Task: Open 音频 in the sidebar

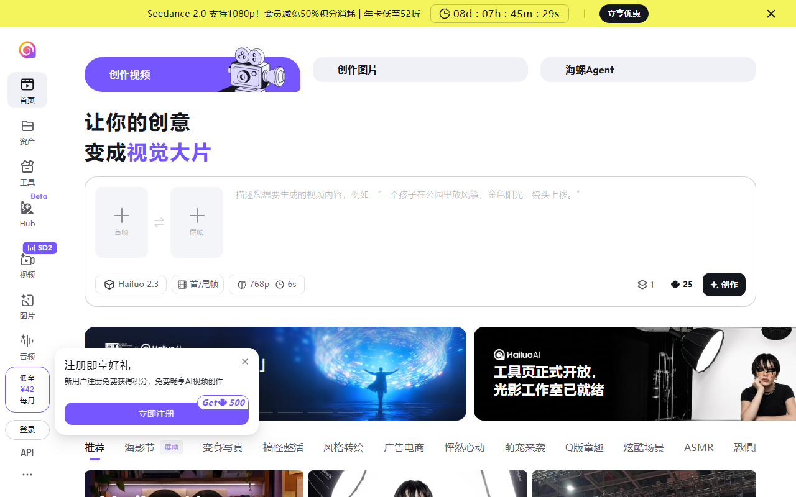Action: (x=27, y=347)
